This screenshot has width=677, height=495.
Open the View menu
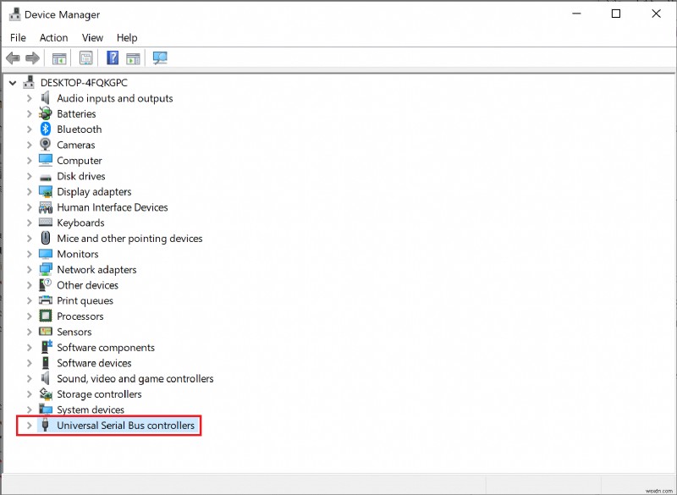coord(92,37)
